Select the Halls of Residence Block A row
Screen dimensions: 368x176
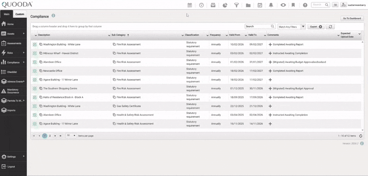(x=196, y=97)
